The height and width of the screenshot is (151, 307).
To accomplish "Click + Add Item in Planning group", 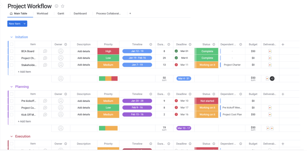I will pyautogui.click(x=24, y=121).
